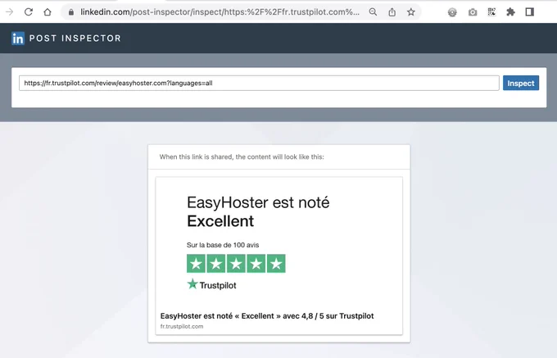Viewport: 557px width, 358px height.
Task: Open the puzzle-piece extensions menu
Action: click(x=510, y=12)
